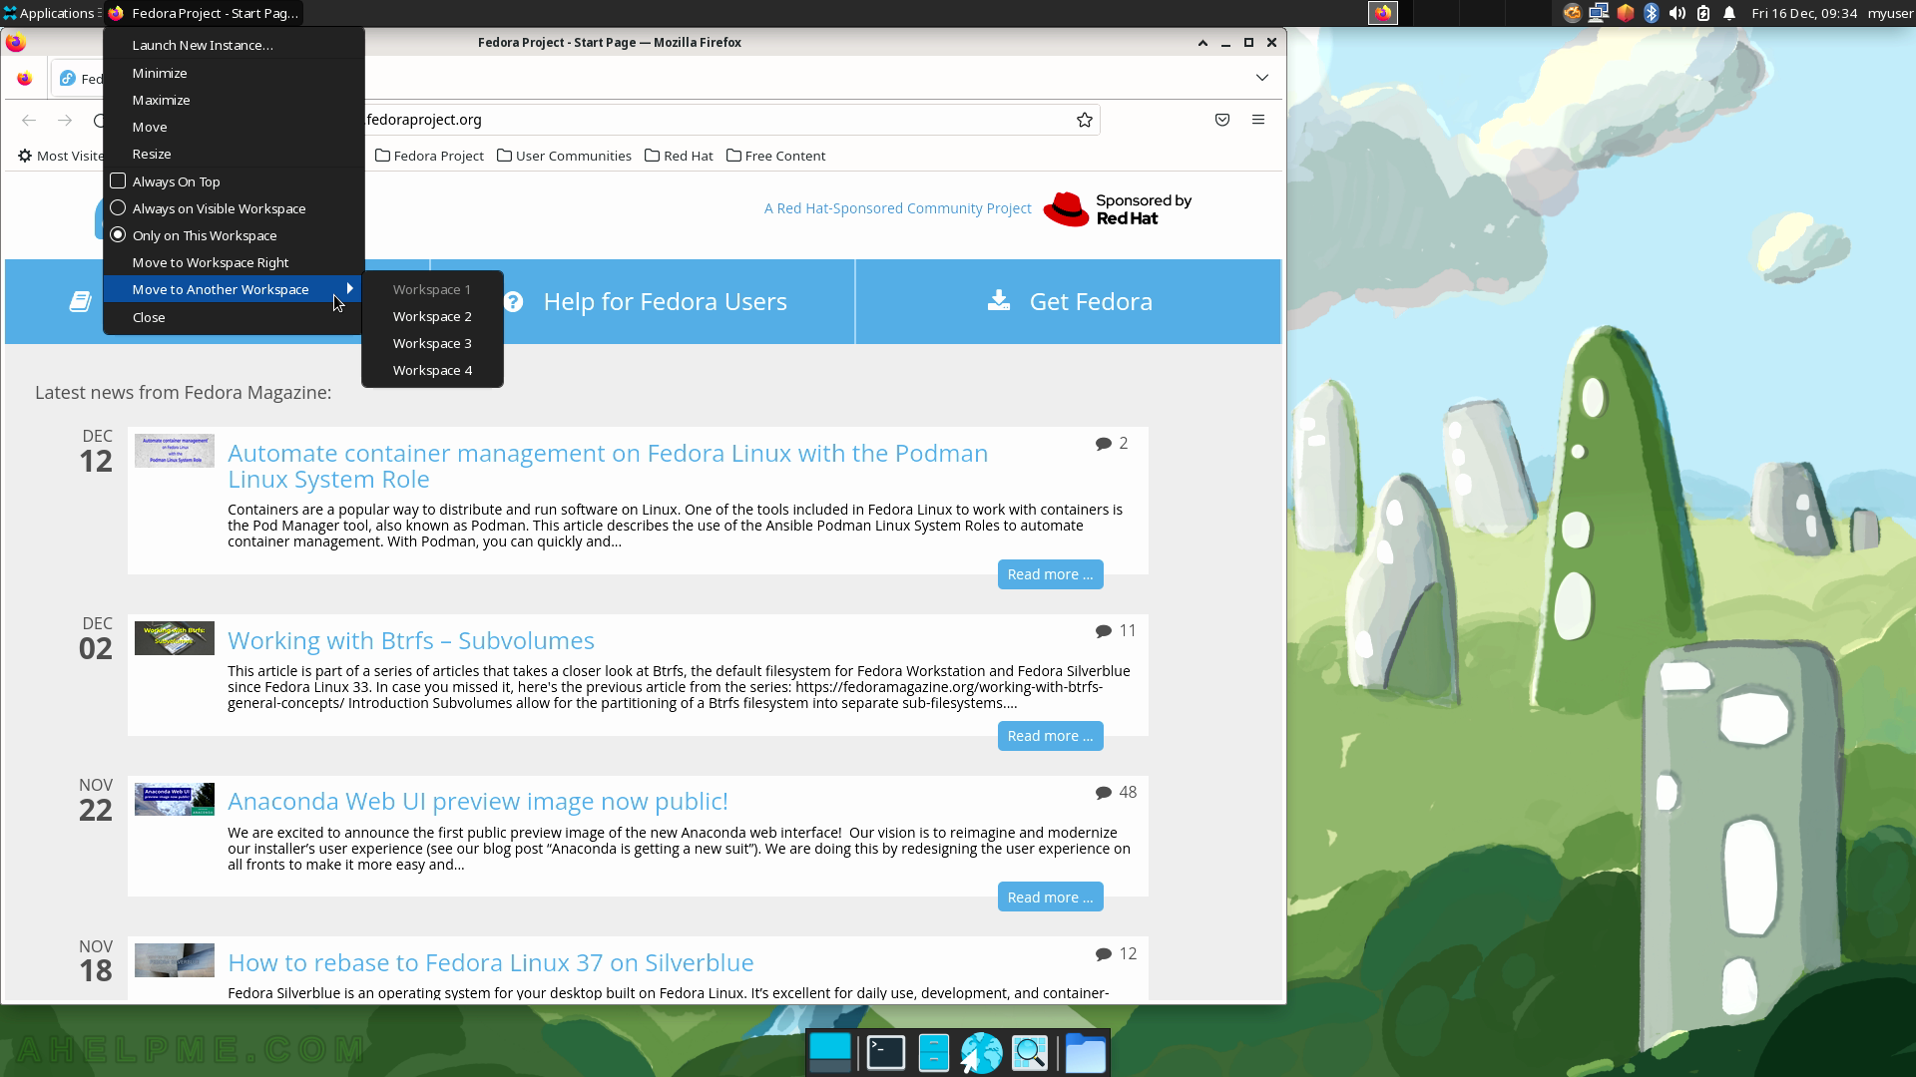Image resolution: width=1916 pixels, height=1077 pixels.
Task: Click the volume speaker tray icon
Action: [x=1677, y=13]
